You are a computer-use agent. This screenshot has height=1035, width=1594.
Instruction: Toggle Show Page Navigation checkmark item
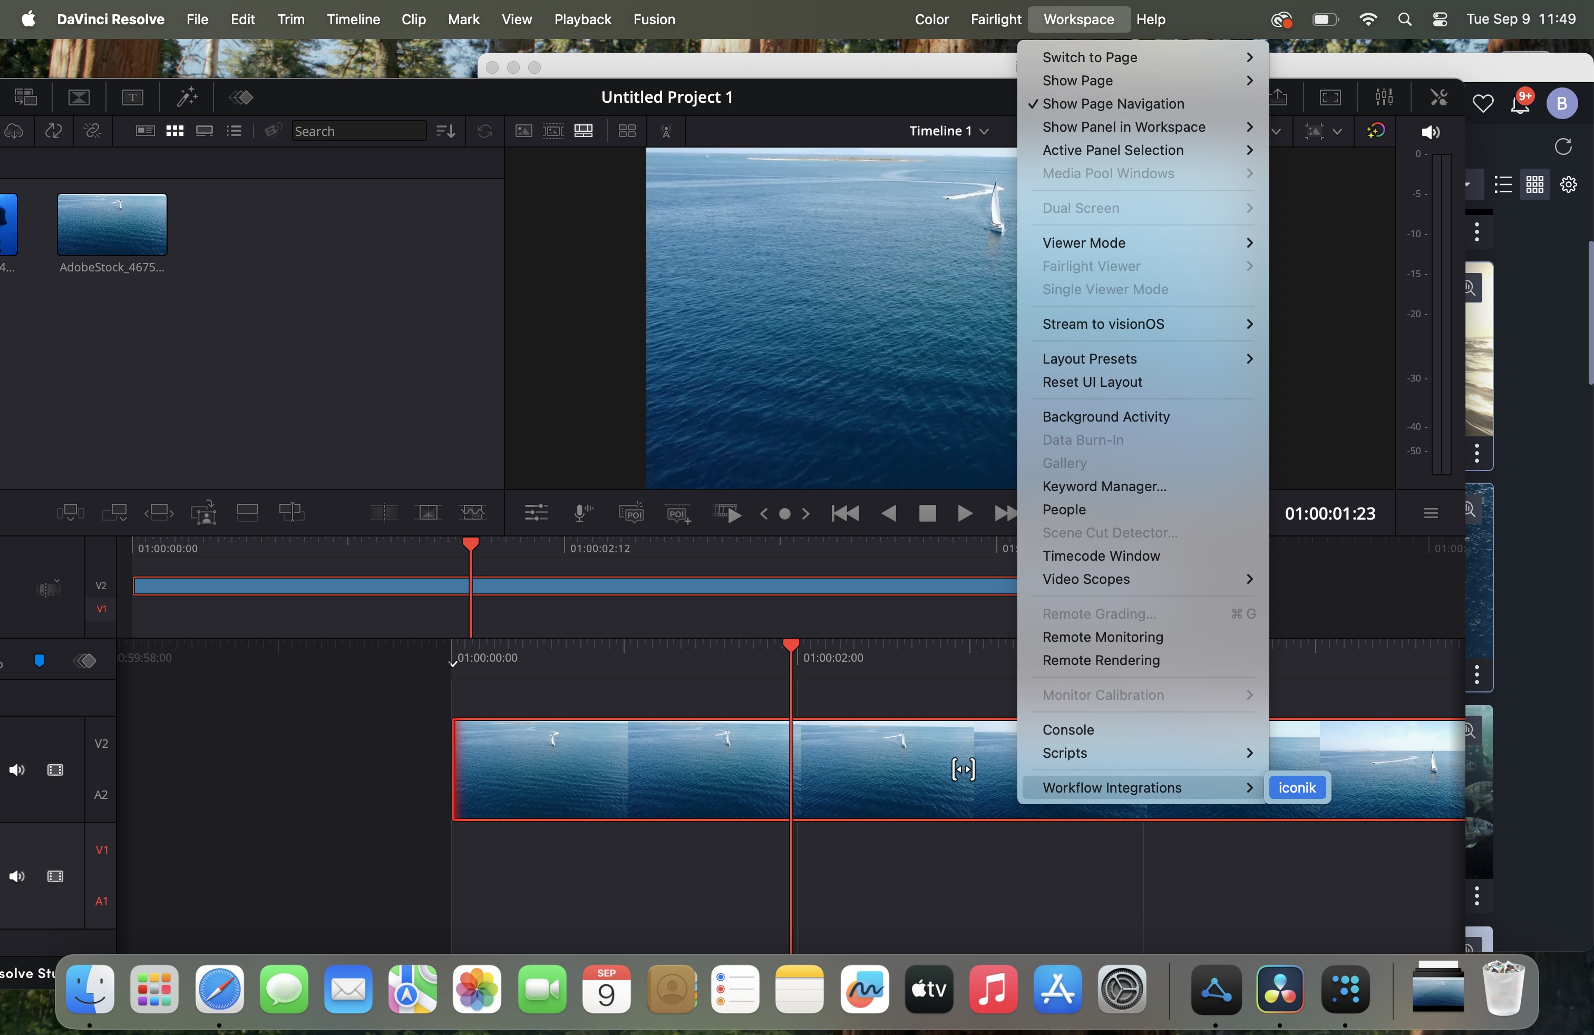(1112, 104)
